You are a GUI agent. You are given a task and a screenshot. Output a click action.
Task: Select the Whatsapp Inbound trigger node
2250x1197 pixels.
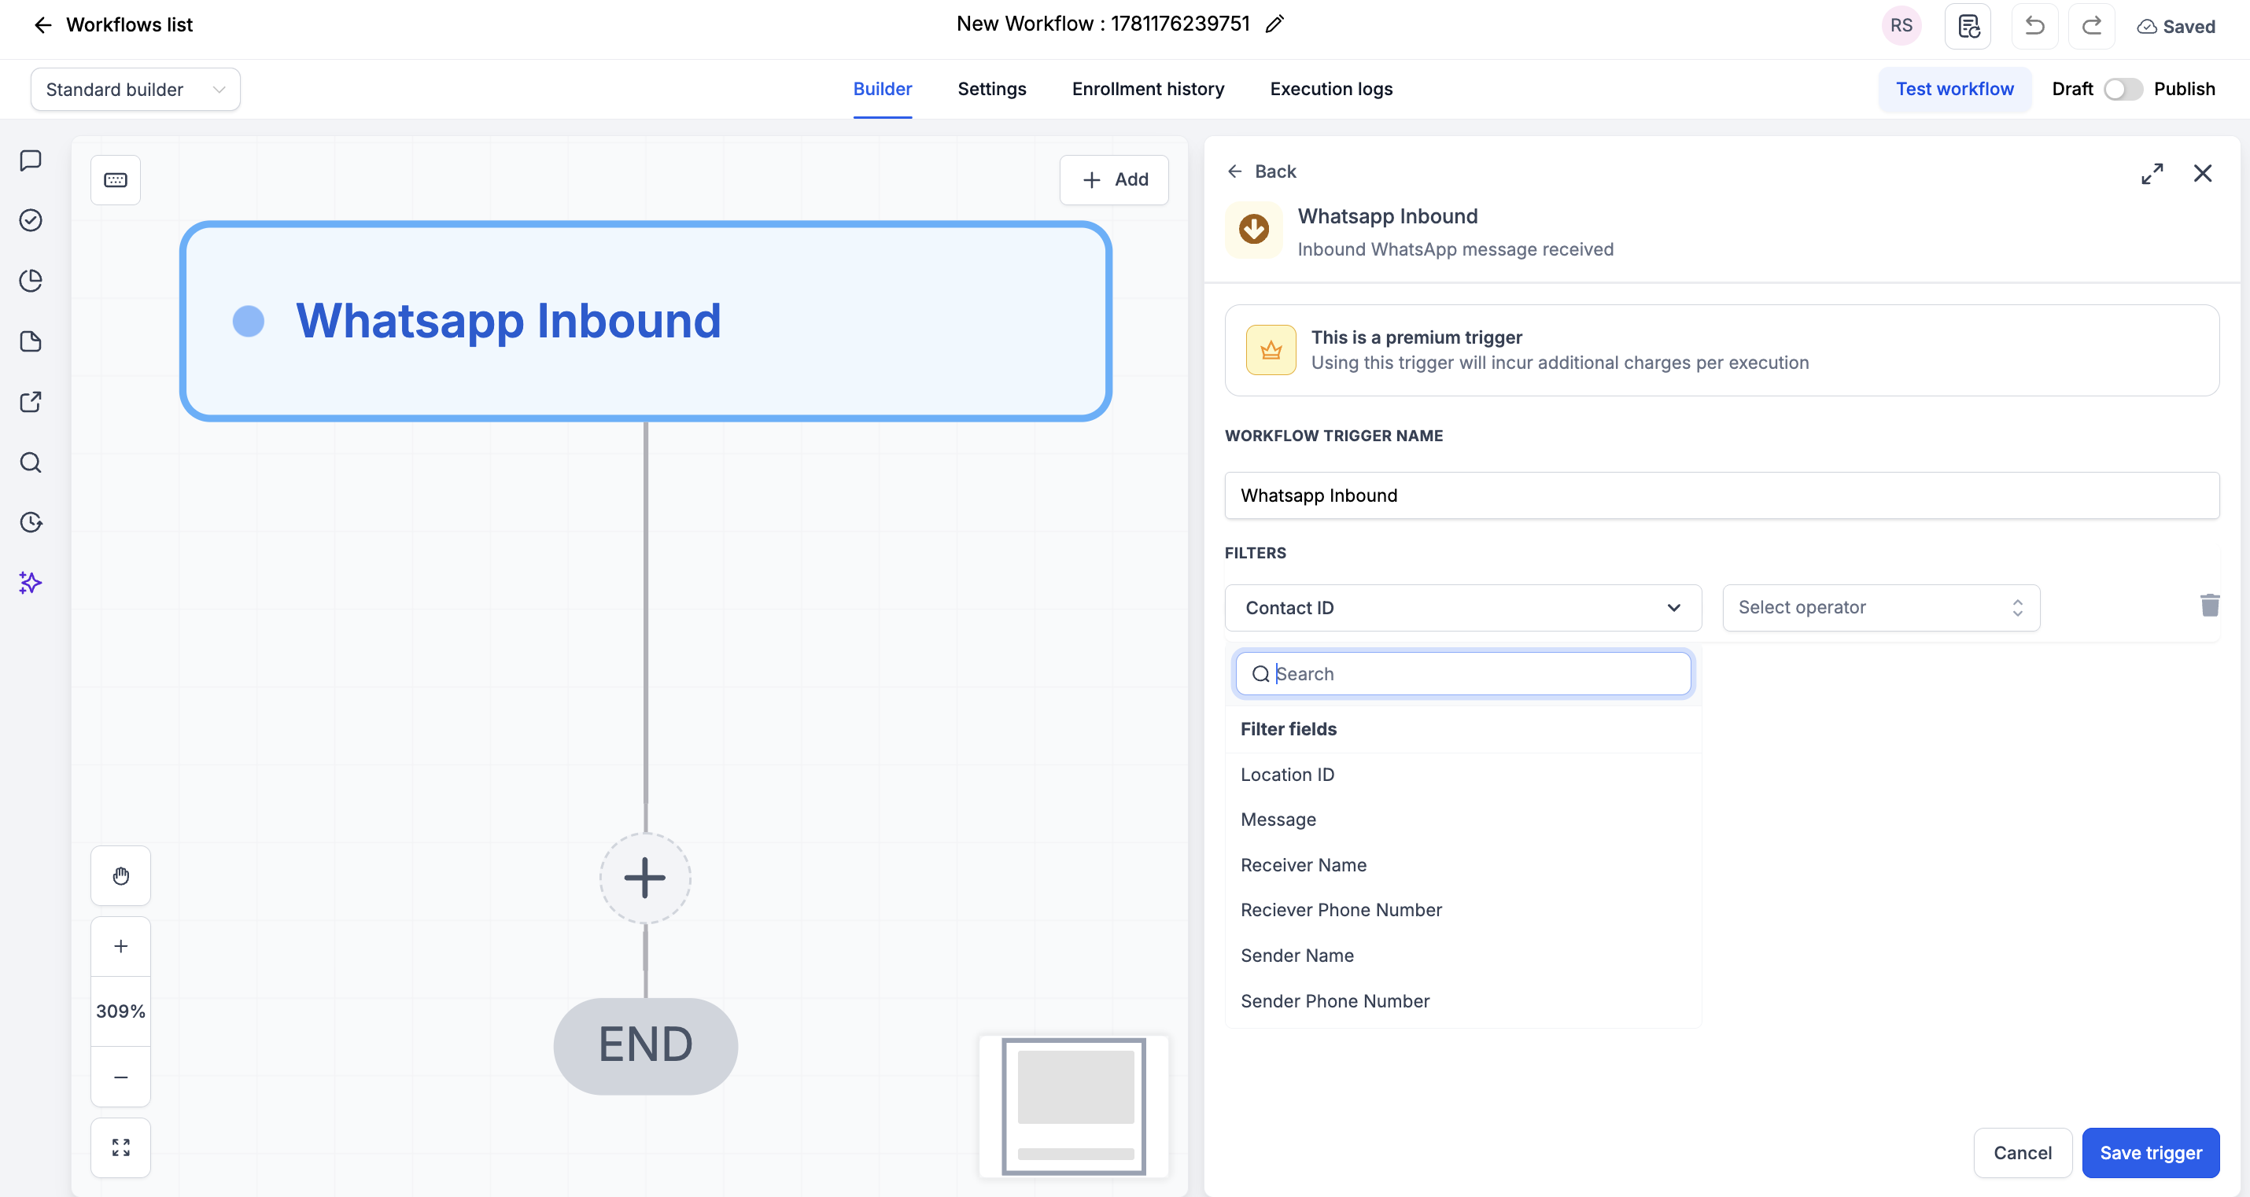click(x=645, y=322)
